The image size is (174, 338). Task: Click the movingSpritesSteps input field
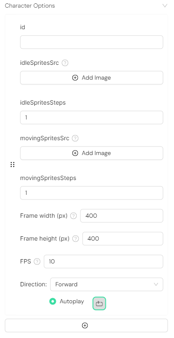[91, 193]
